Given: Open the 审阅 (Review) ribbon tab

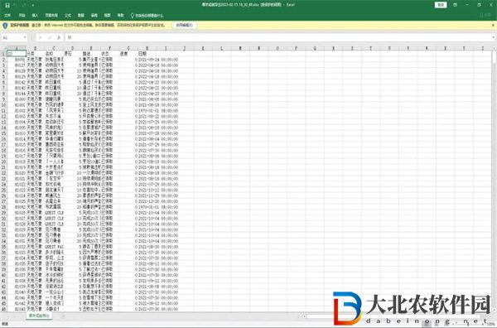Looking at the screenshot, I should click(94, 15).
